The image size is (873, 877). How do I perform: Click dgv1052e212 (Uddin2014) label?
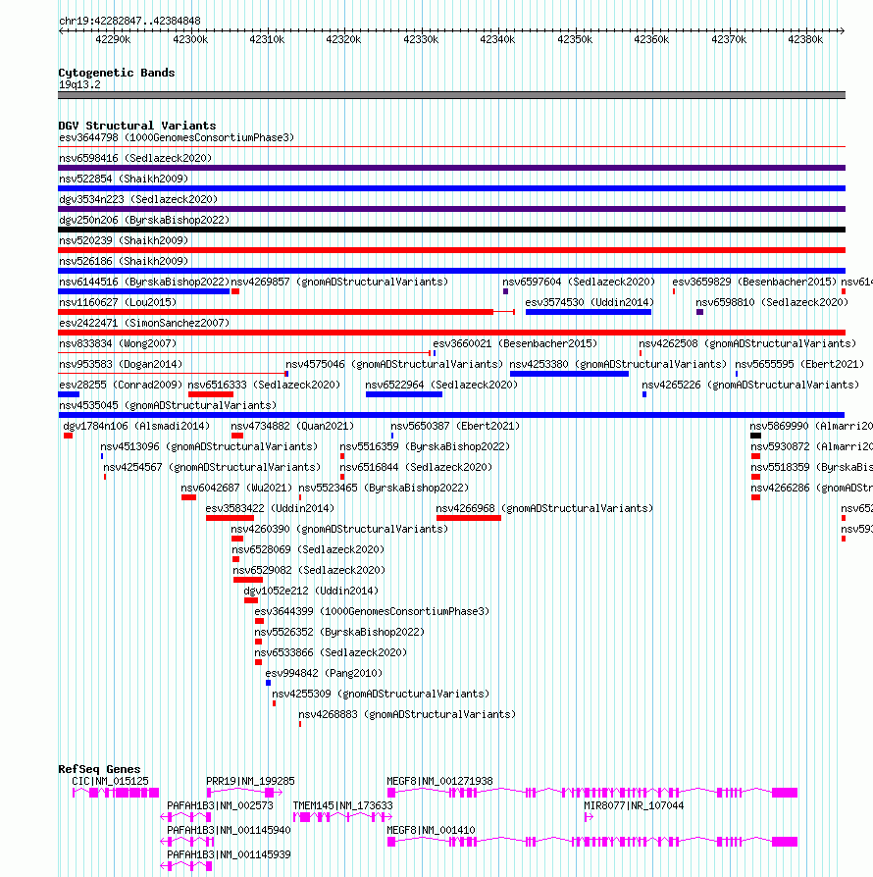(310, 592)
